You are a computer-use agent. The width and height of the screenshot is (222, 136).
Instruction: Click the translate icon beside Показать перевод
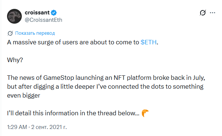click(x=10, y=33)
